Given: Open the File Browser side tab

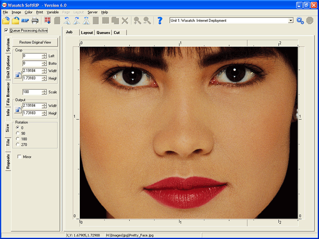Looking at the screenshot, I should coord(8,94).
